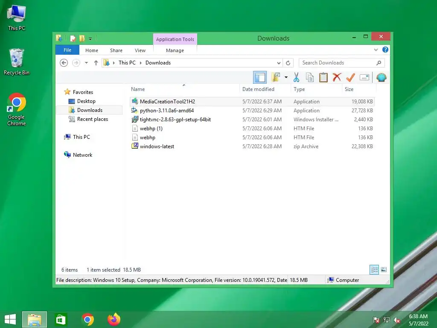This screenshot has height=328, width=437.
Task: Toggle the navigation pane layout button
Action: pos(260,77)
